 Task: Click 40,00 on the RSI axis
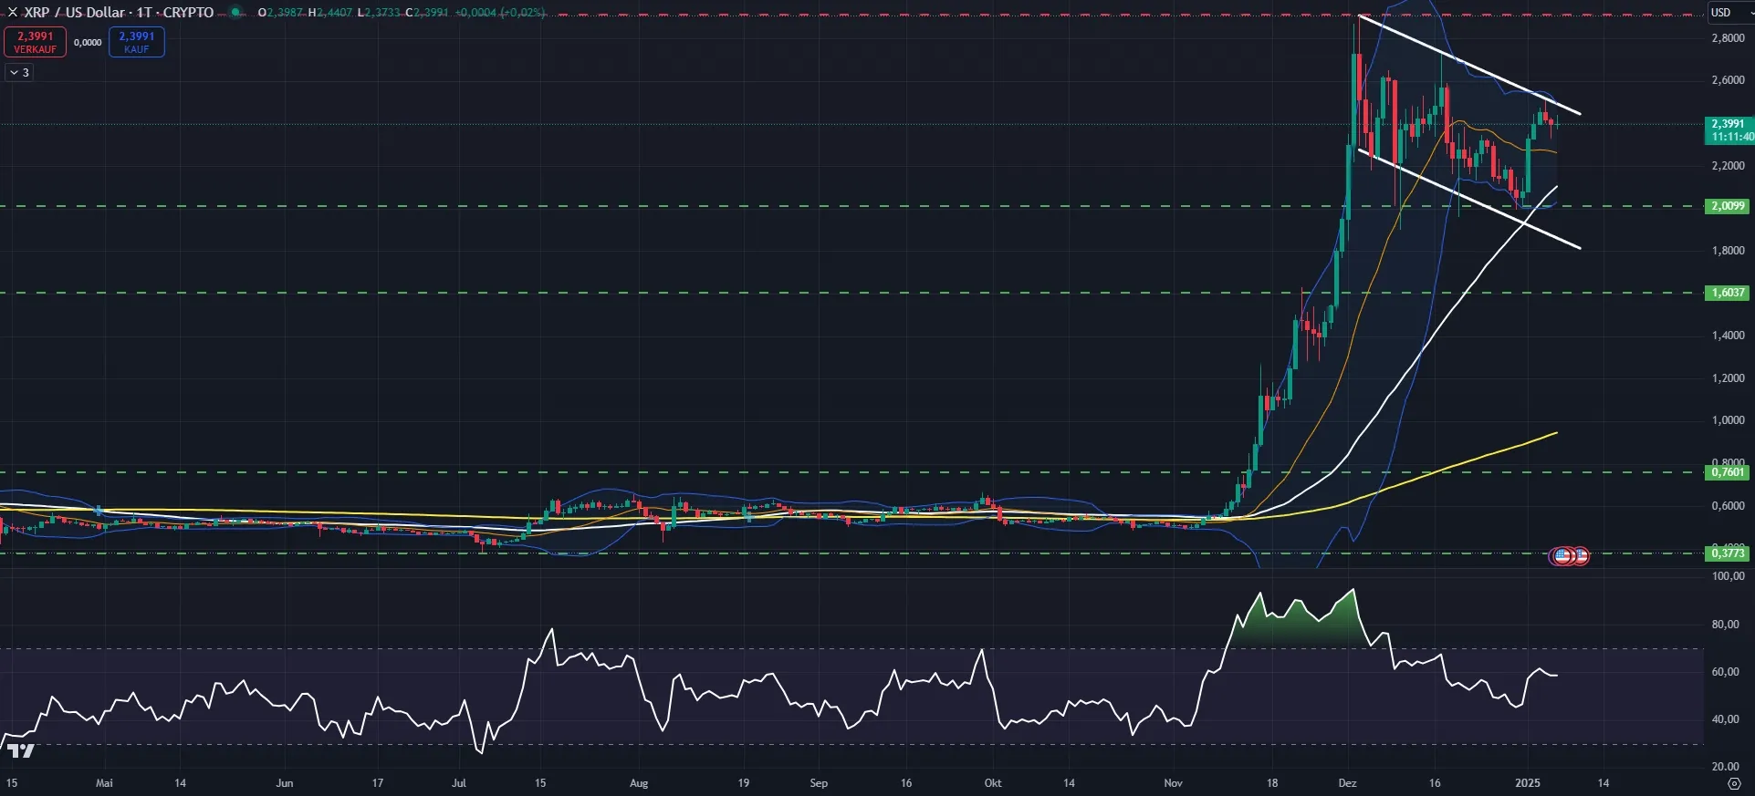pyautogui.click(x=1726, y=719)
